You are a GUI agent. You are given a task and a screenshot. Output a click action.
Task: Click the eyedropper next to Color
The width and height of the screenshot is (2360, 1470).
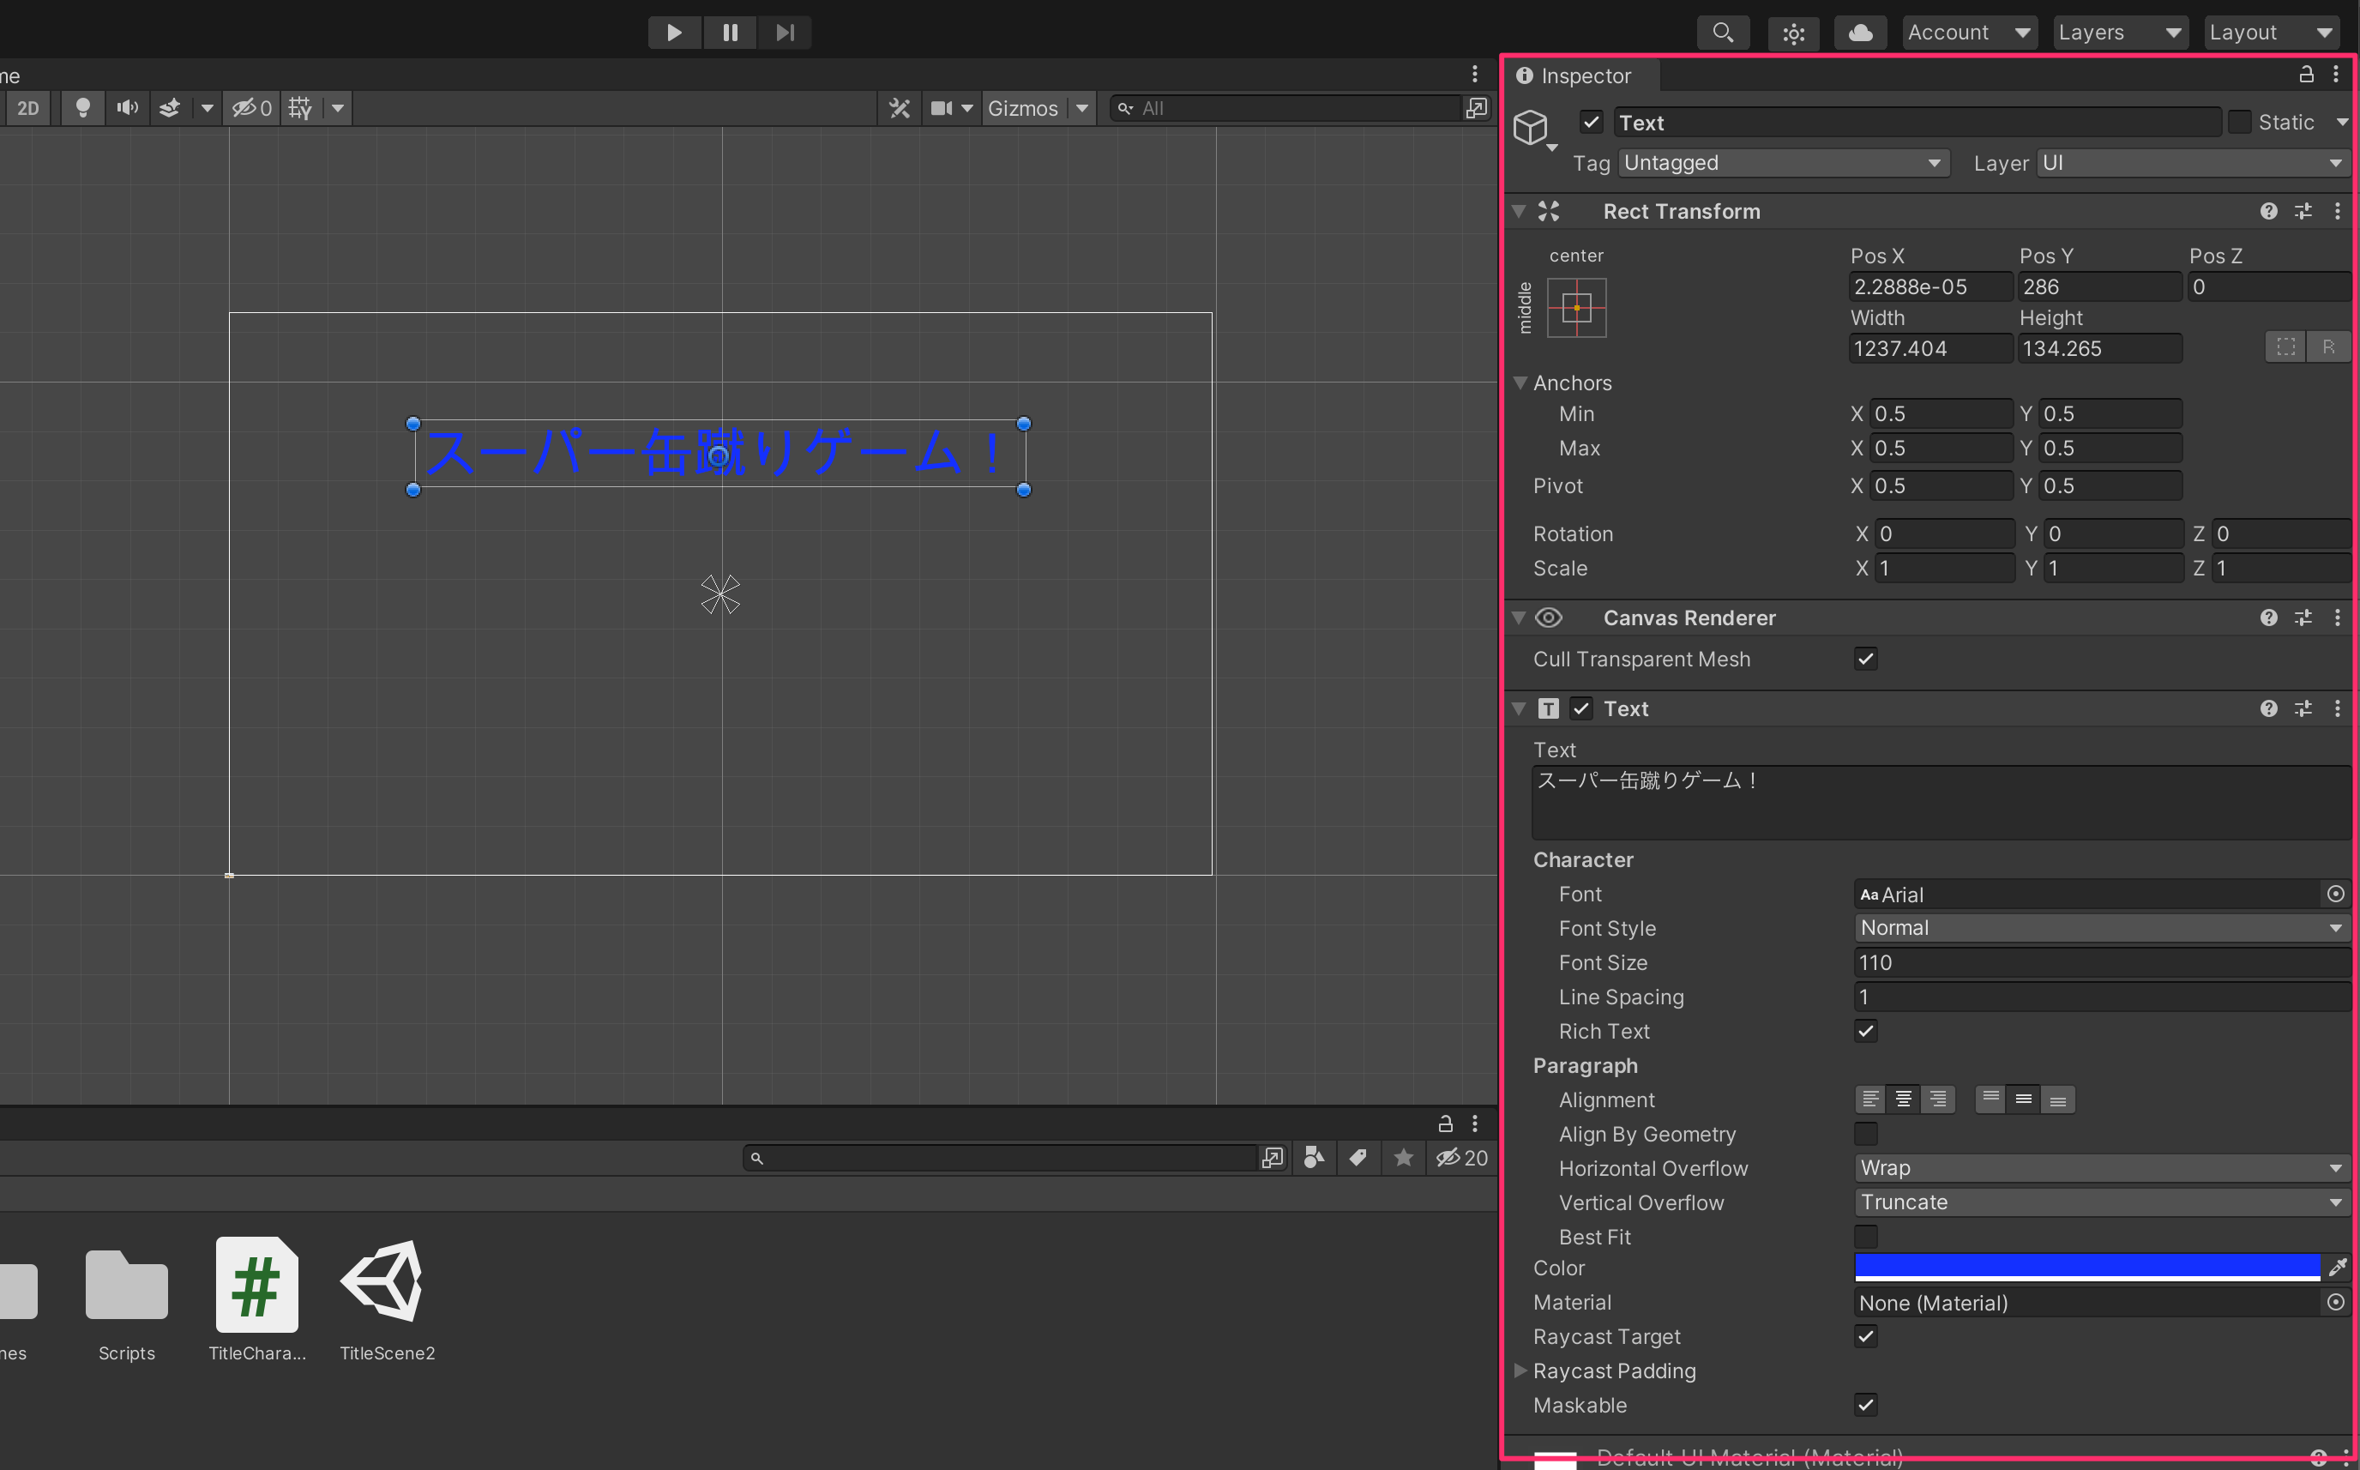[x=2337, y=1267]
